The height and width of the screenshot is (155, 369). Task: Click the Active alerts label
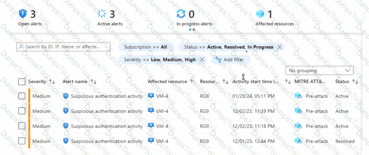(x=110, y=24)
